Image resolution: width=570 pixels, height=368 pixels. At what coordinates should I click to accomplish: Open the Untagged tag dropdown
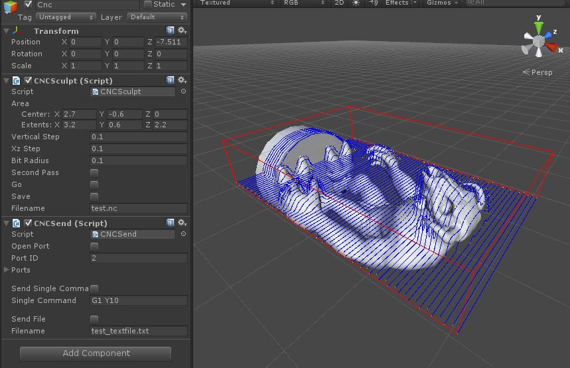66,17
